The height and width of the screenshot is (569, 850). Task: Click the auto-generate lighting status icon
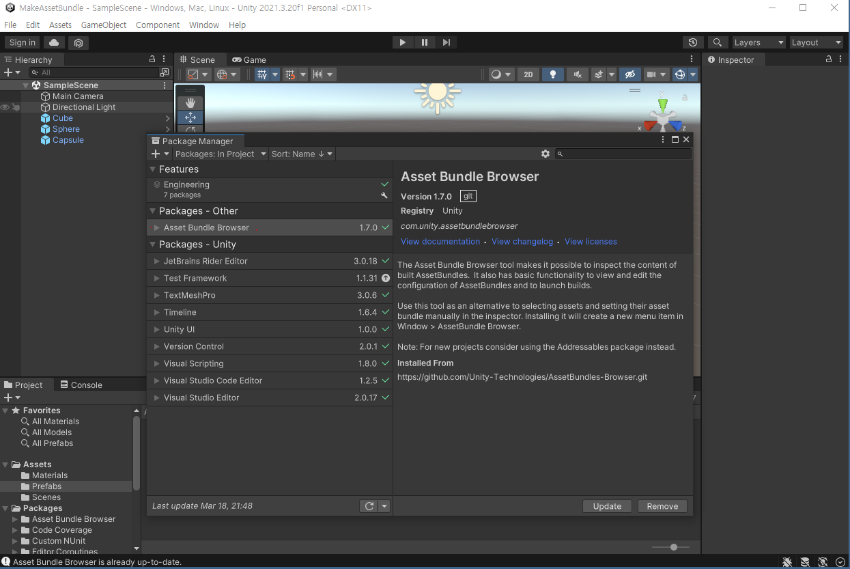pos(823,562)
